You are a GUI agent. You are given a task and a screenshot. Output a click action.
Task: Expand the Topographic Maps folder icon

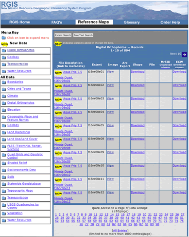[x=4, y=191]
